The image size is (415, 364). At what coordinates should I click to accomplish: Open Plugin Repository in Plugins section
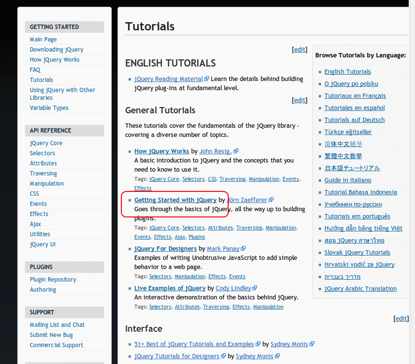pos(53,280)
